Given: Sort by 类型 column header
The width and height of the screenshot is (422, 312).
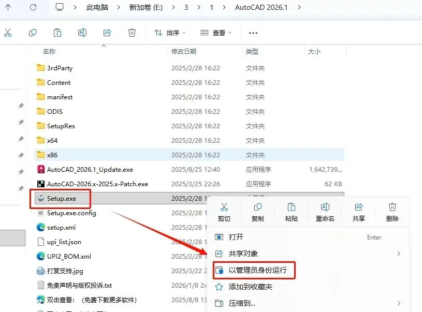Looking at the screenshot, I should [x=252, y=51].
